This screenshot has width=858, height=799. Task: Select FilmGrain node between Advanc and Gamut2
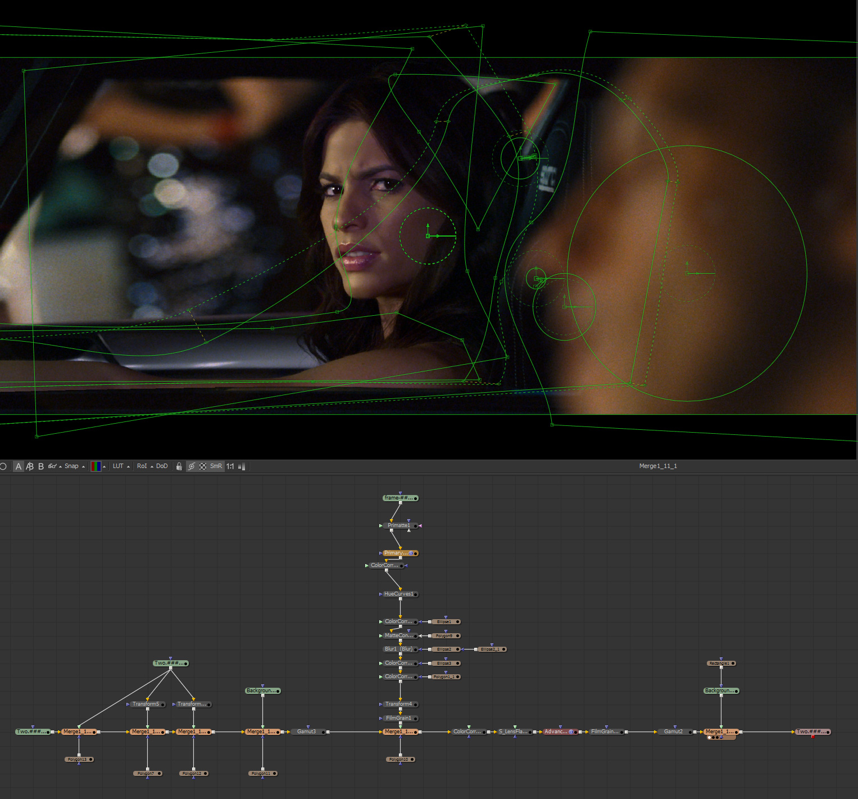(606, 732)
